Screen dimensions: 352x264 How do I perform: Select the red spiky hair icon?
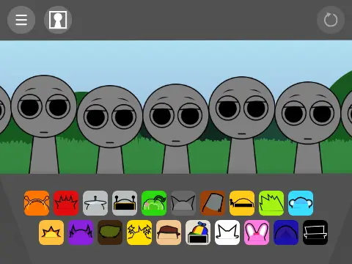coord(66,203)
